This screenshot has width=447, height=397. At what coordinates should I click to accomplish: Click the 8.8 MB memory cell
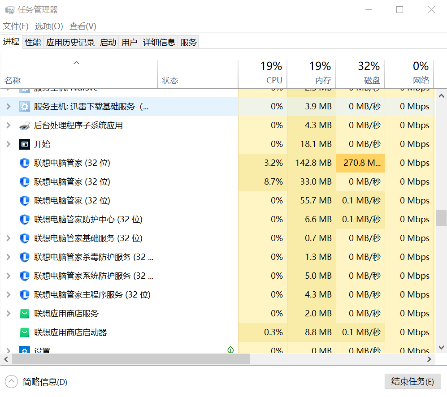312,332
